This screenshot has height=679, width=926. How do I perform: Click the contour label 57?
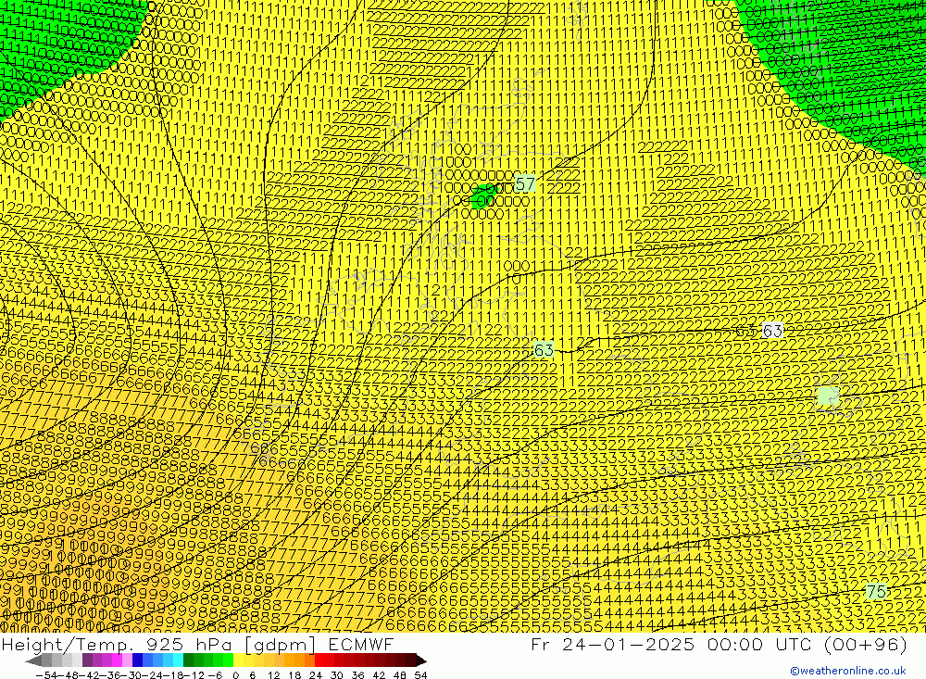click(525, 184)
